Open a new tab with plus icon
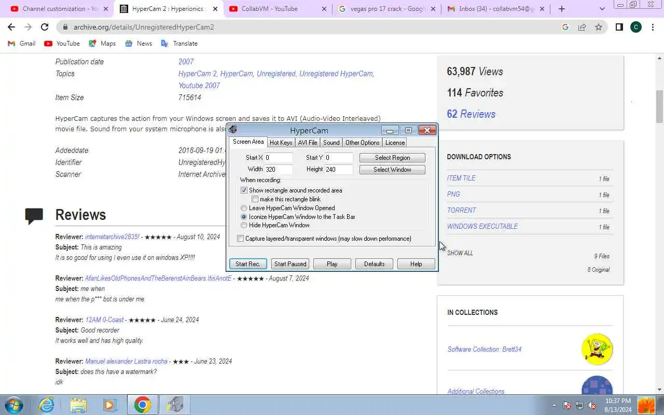 562,9
